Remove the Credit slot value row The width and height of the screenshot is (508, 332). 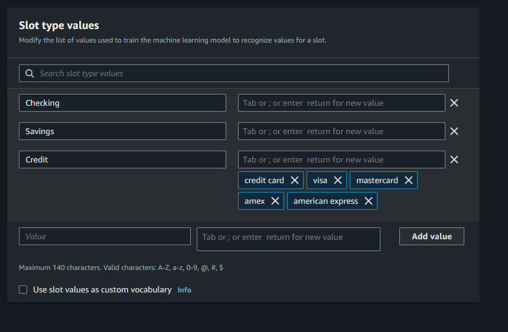pos(454,160)
